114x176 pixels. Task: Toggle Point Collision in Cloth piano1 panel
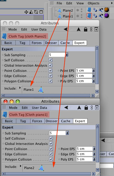(x=51, y=149)
